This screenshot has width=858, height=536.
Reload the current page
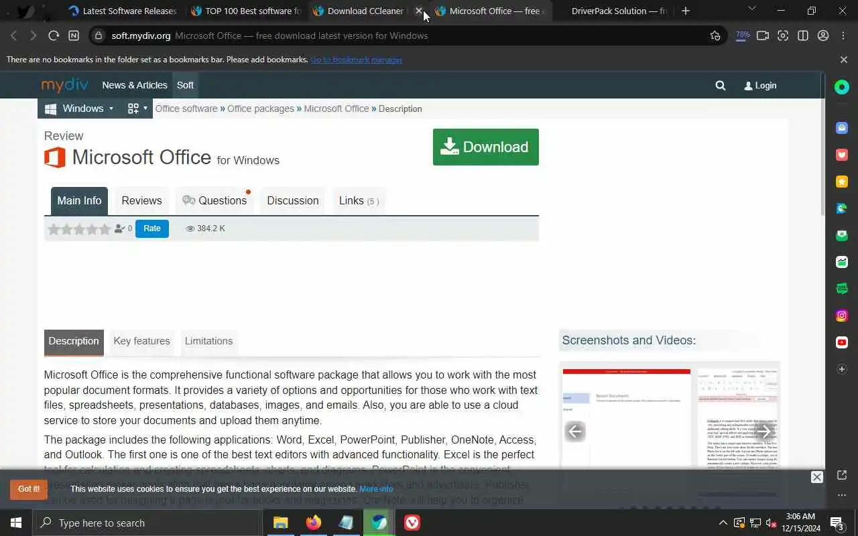coord(54,36)
